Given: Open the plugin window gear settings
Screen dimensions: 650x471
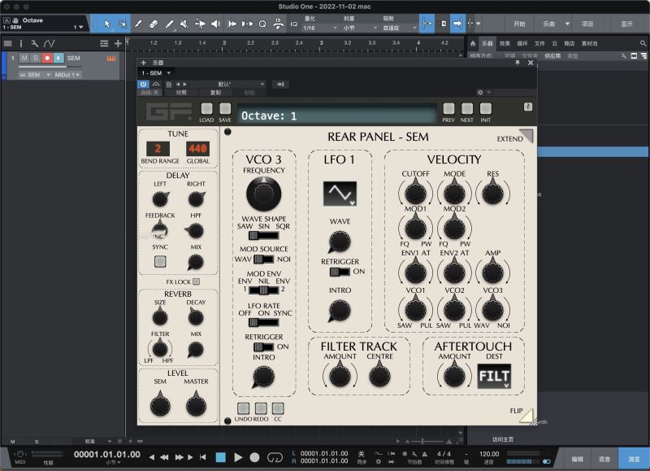Looking at the screenshot, I should (480, 93).
